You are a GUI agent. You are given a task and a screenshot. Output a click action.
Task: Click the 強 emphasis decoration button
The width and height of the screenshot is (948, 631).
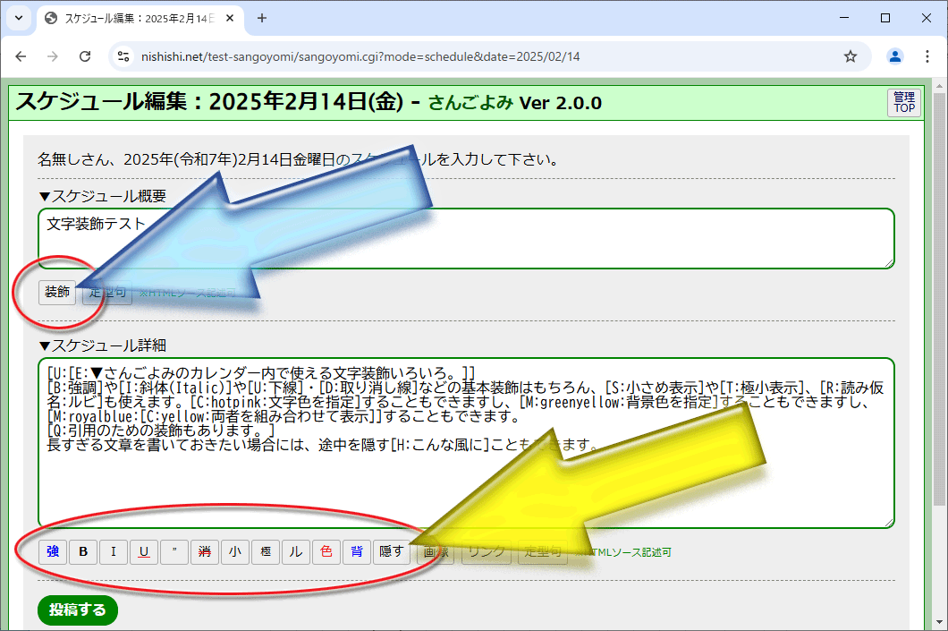(53, 551)
